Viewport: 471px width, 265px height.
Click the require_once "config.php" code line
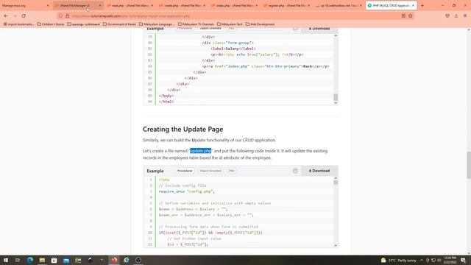coord(186,191)
